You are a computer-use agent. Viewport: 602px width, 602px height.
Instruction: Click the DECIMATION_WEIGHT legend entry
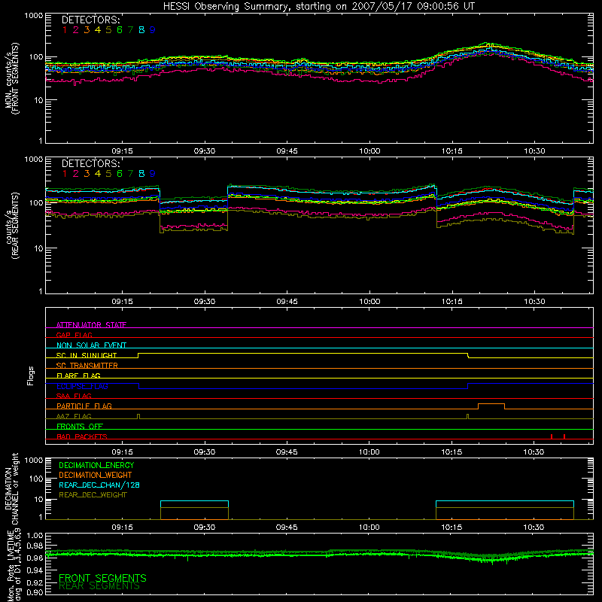coord(96,476)
